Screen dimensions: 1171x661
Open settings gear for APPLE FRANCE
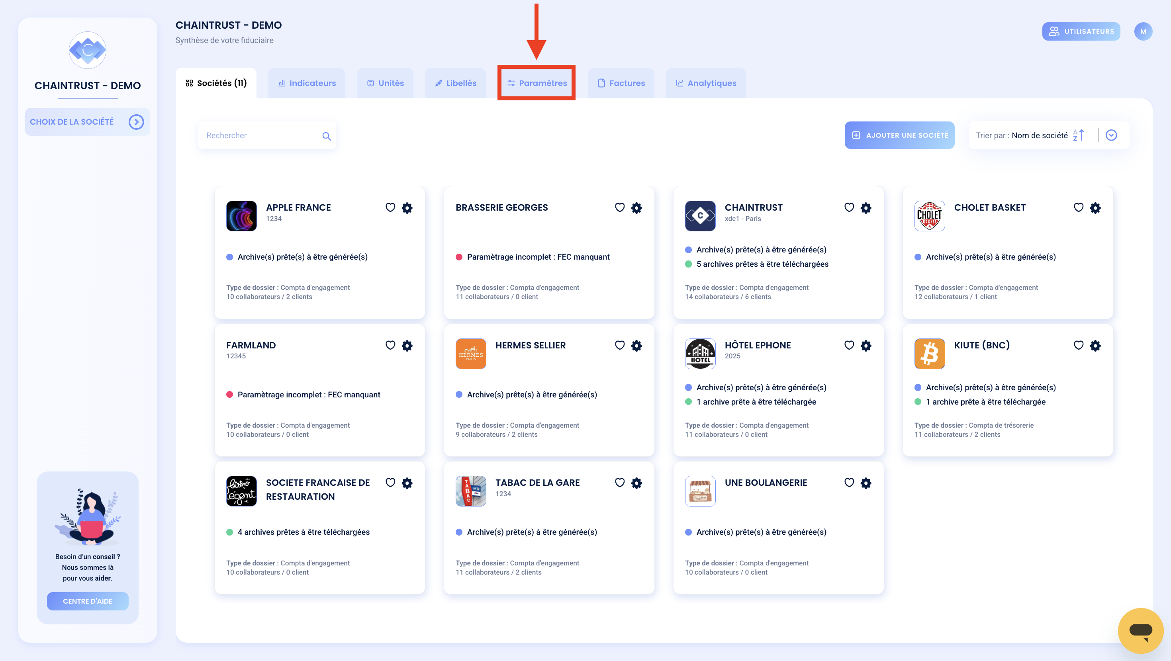pos(407,208)
